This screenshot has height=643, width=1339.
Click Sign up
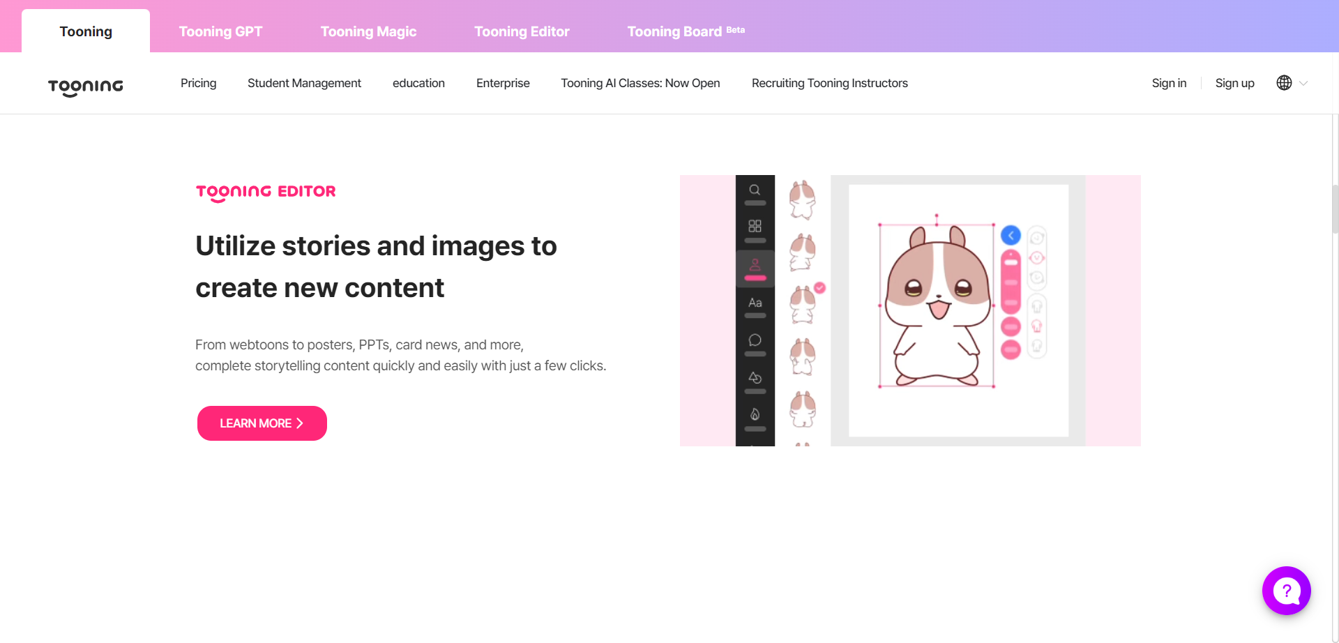1234,83
